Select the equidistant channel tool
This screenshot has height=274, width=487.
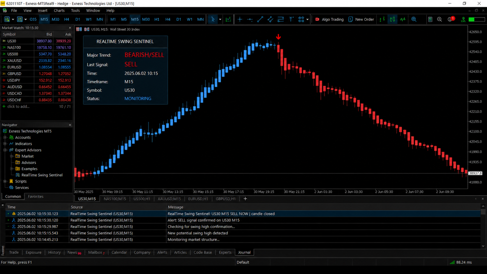(x=270, y=19)
